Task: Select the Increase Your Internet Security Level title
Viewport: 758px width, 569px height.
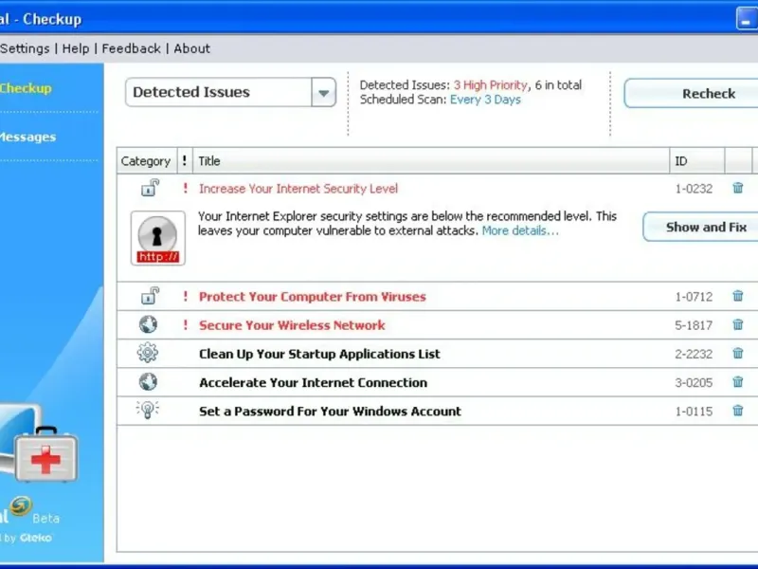Action: (298, 189)
